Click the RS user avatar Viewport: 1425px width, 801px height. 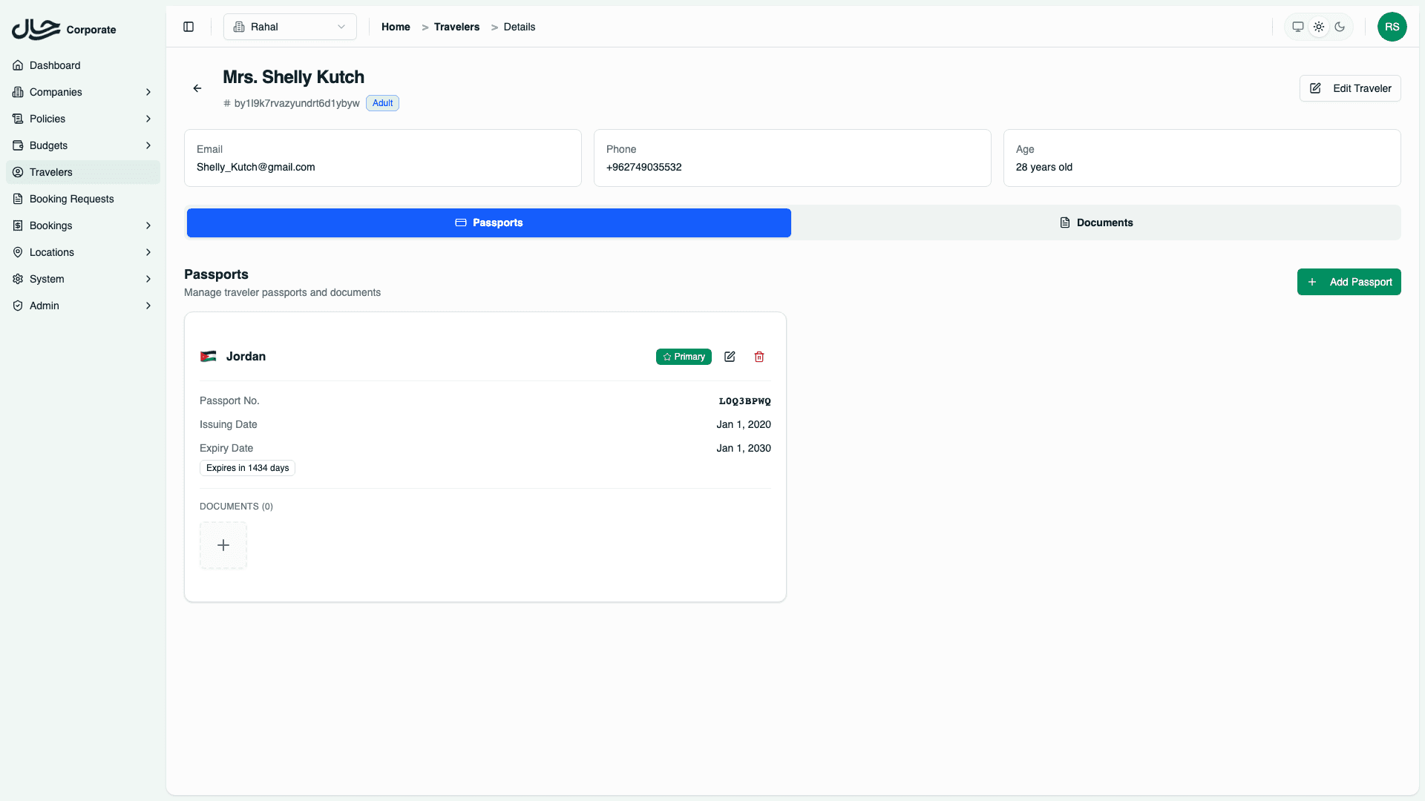(x=1392, y=27)
